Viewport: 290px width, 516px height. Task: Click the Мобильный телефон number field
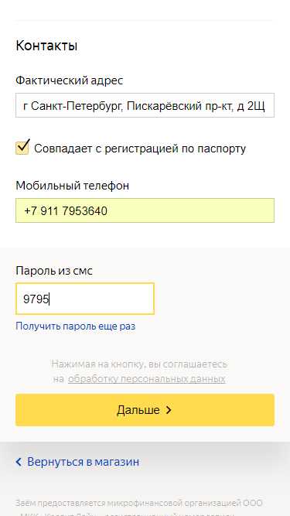pos(145,210)
